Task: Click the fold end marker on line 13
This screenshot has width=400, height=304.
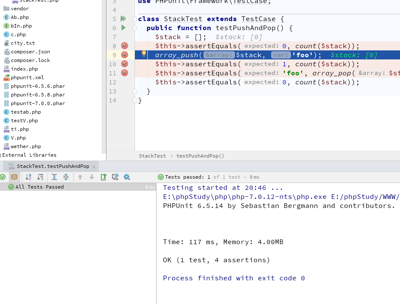Action: coord(134,91)
